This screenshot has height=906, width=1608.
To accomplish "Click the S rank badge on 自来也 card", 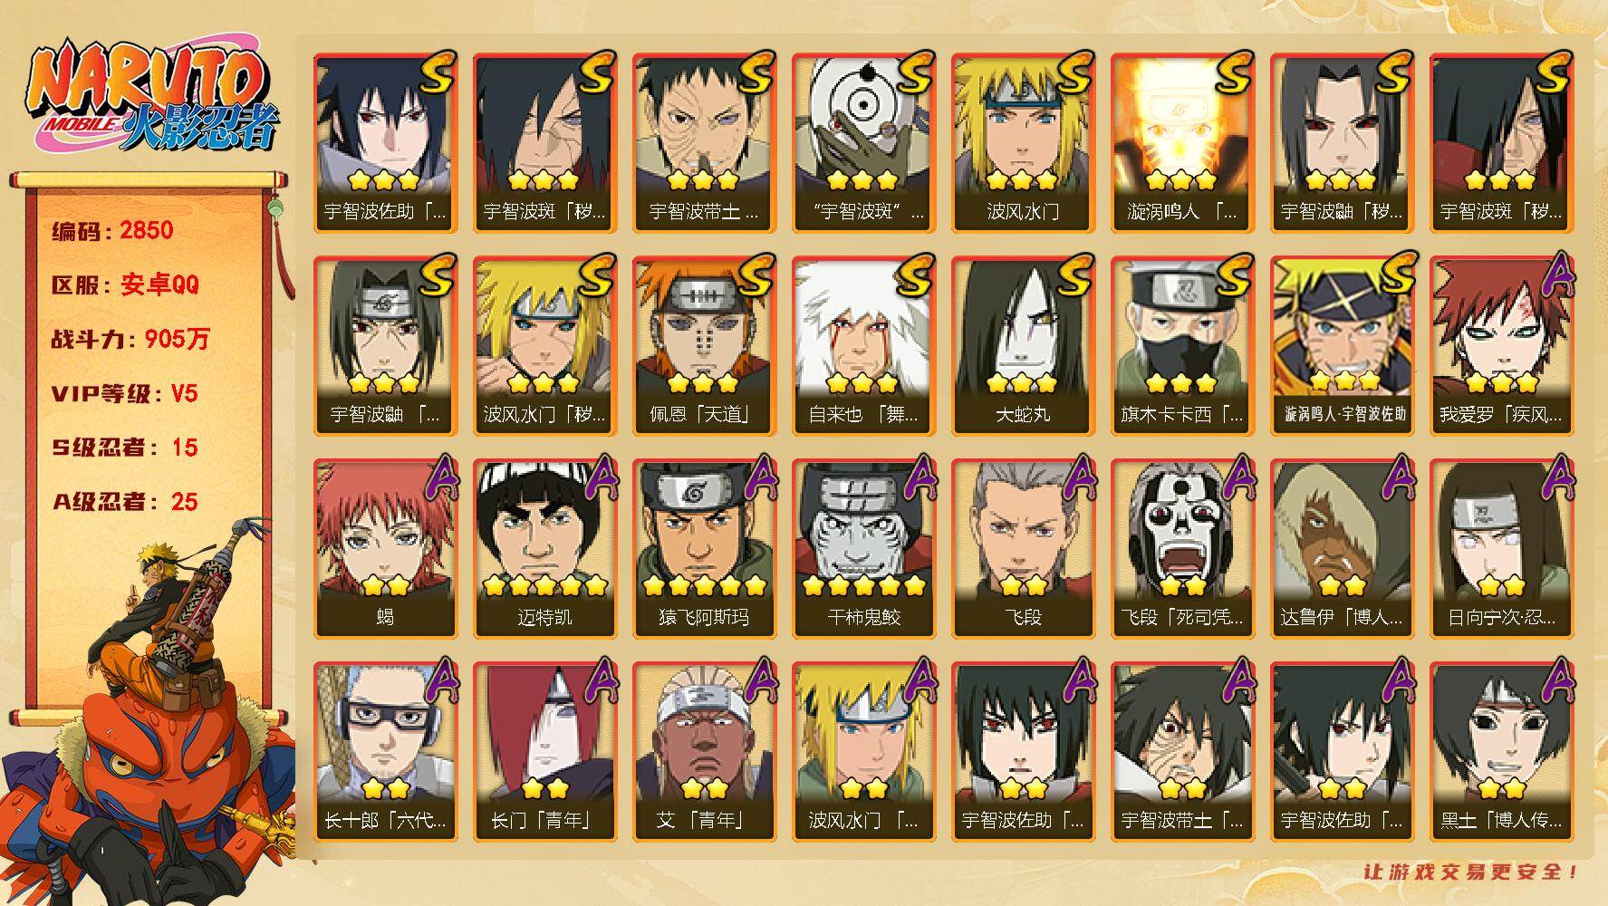I will 912,275.
